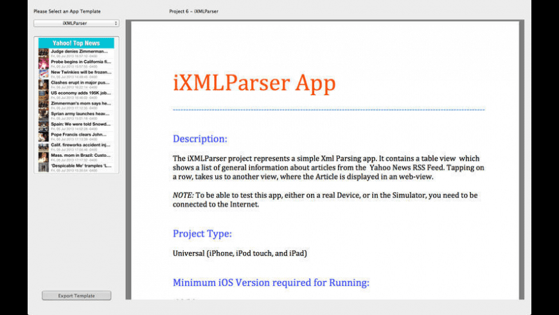This screenshot has width=559, height=315.
Task: Select the 'Zimmerman's mom says he...' row
Action: [x=76, y=105]
